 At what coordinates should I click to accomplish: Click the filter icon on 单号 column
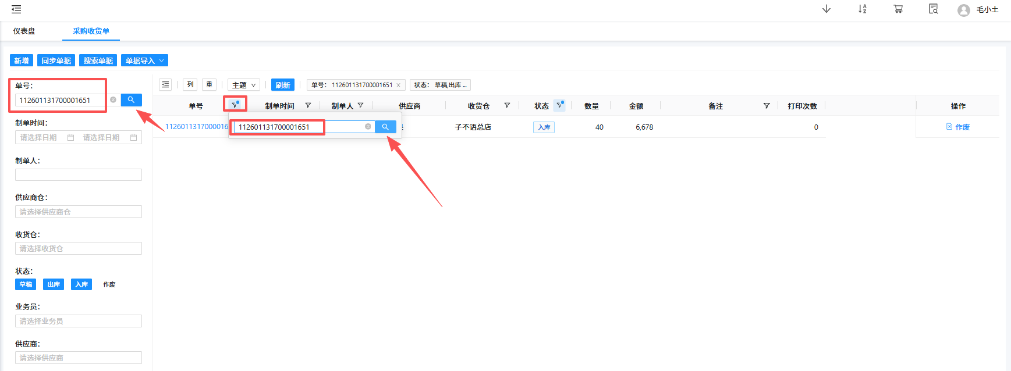(235, 105)
